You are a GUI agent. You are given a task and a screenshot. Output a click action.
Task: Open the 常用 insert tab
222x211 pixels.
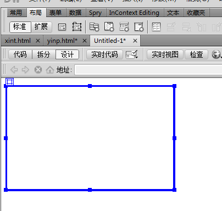point(16,13)
